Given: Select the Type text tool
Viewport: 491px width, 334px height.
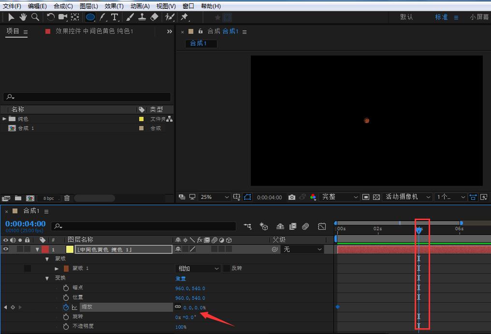Looking at the screenshot, I should (115, 17).
